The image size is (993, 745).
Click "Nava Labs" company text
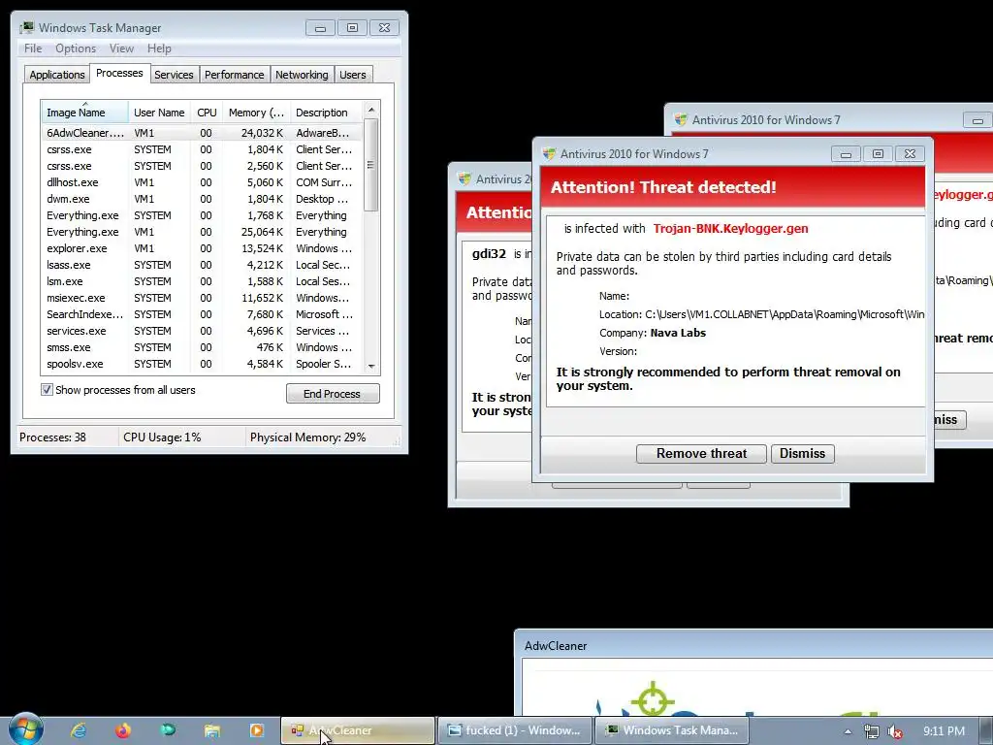(678, 333)
